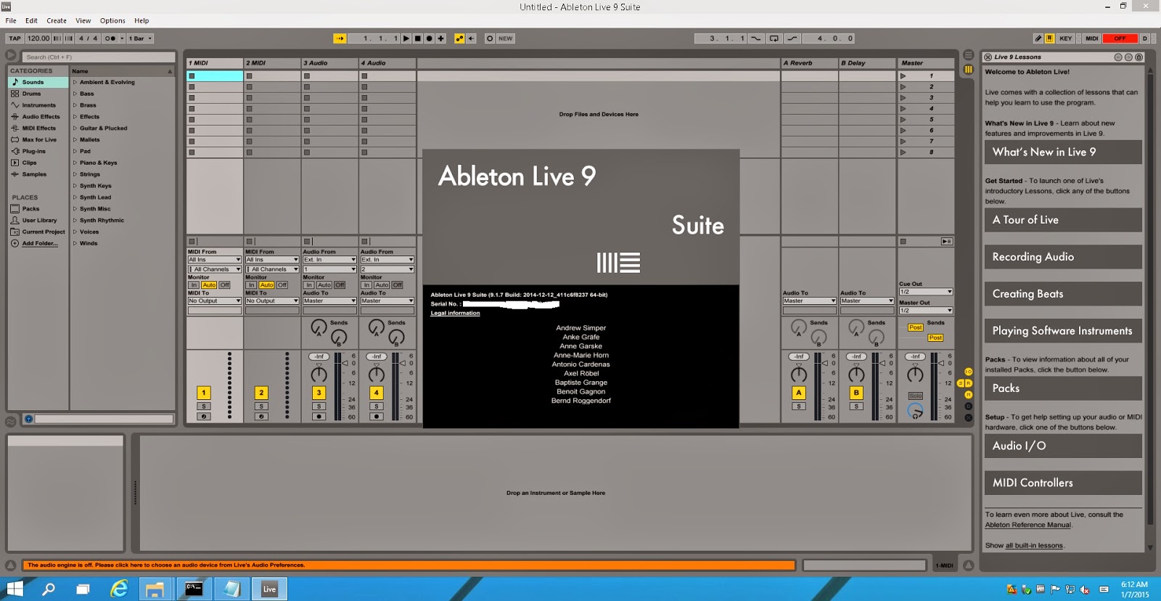Click the Re-enable Automation back arrow
This screenshot has height=601, width=1161.
(472, 38)
